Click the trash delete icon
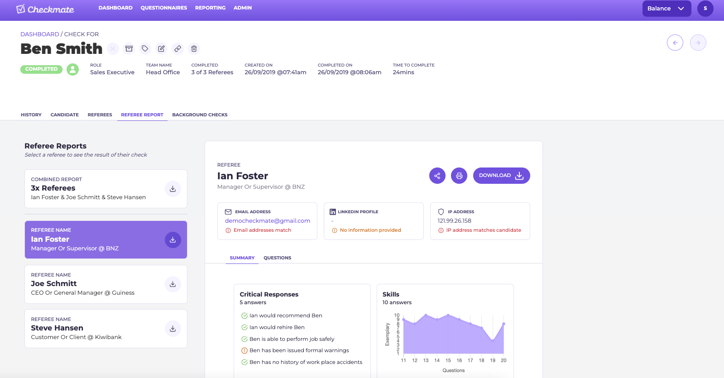This screenshot has width=724, height=378. pos(194,48)
